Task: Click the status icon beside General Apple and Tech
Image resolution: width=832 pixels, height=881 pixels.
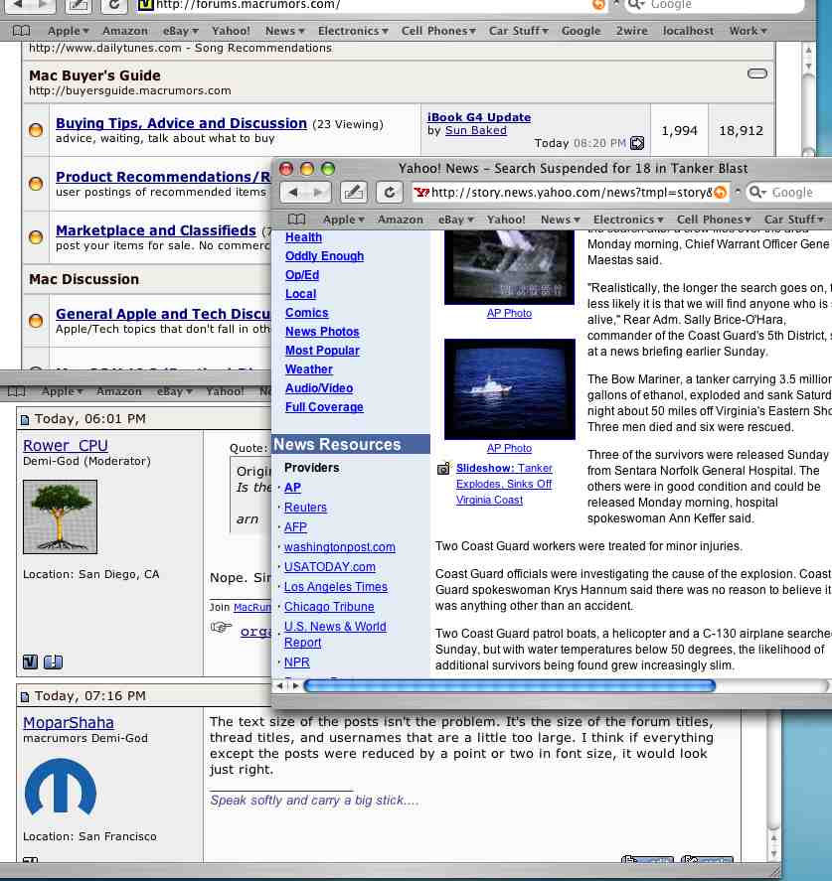Action: (x=36, y=320)
